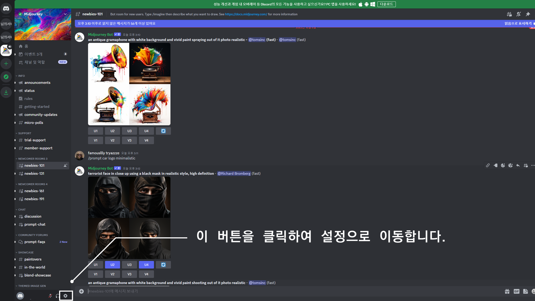This screenshot has height=301, width=535.
Task: Click V3 under the gramophone images
Action: (129, 140)
